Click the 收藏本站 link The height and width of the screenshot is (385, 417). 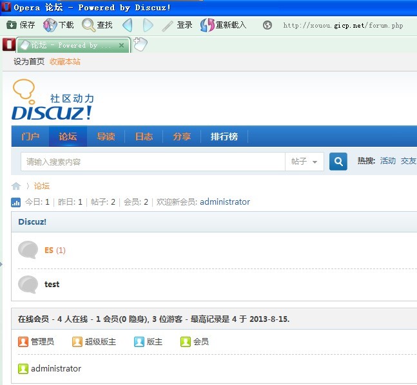(65, 62)
